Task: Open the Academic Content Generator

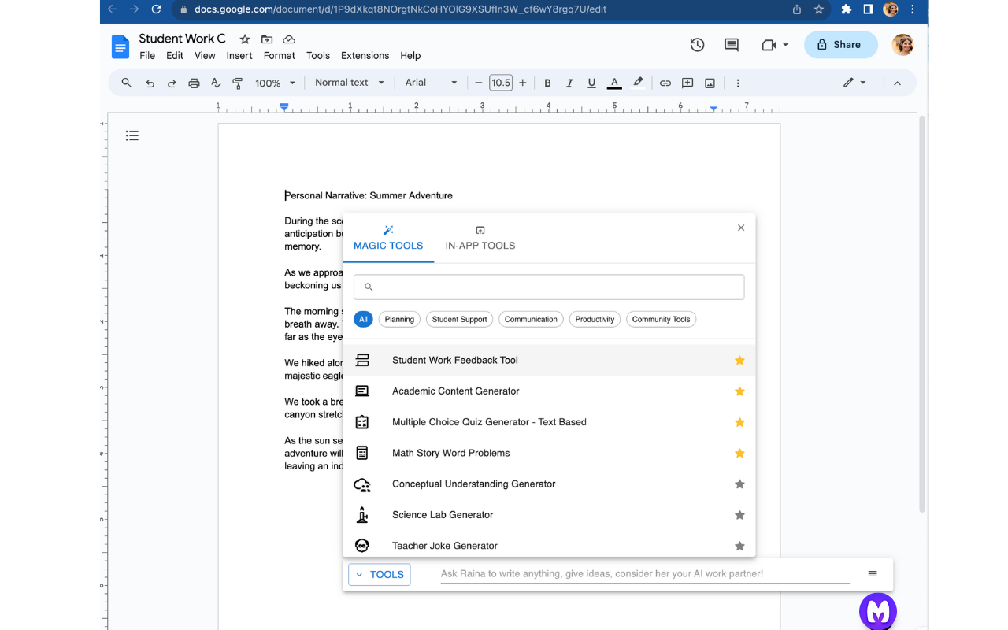Action: [x=549, y=391]
